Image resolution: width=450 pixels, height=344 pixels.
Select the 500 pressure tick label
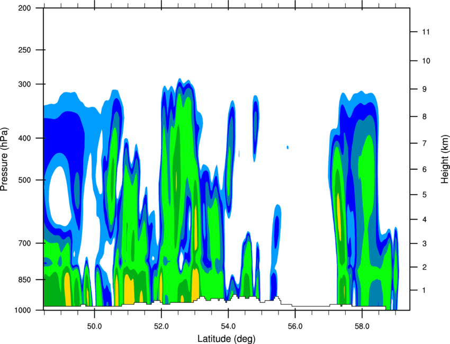[24, 180]
